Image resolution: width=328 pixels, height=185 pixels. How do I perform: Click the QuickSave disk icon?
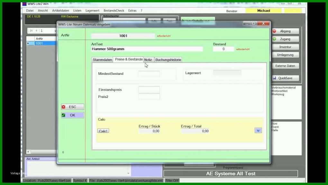tap(274, 78)
